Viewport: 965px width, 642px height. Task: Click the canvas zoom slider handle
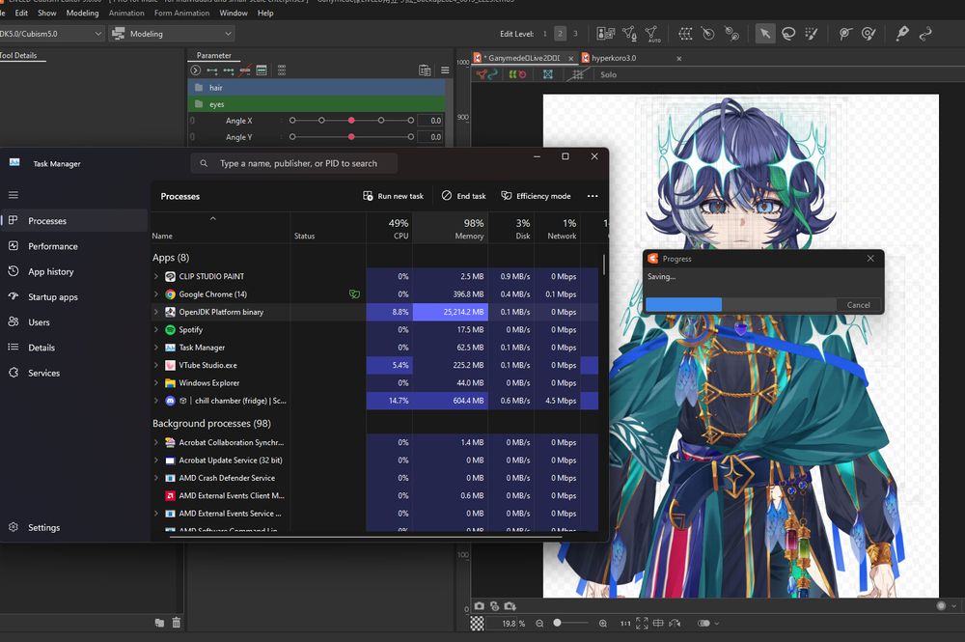557,623
